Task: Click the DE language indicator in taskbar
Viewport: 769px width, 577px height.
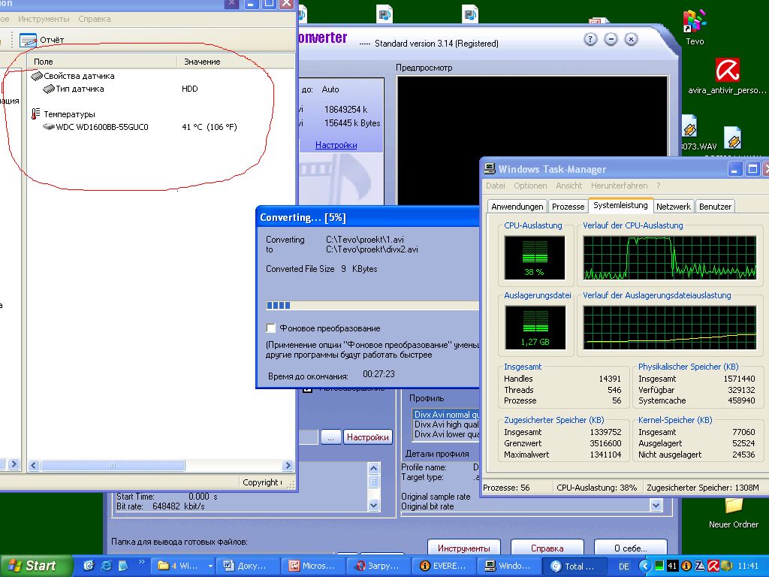Action: click(623, 566)
